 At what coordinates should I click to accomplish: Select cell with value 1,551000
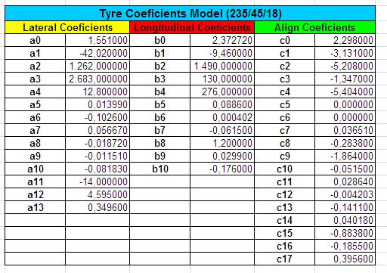pyautogui.click(x=98, y=40)
